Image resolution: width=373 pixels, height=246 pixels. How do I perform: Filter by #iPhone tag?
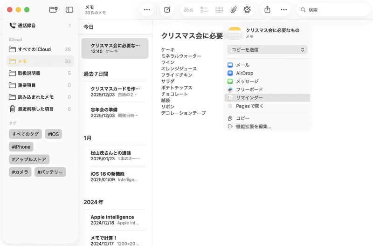pos(21,147)
